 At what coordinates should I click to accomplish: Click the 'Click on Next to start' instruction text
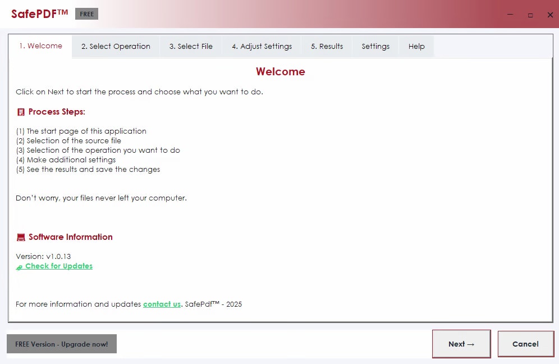click(x=139, y=92)
